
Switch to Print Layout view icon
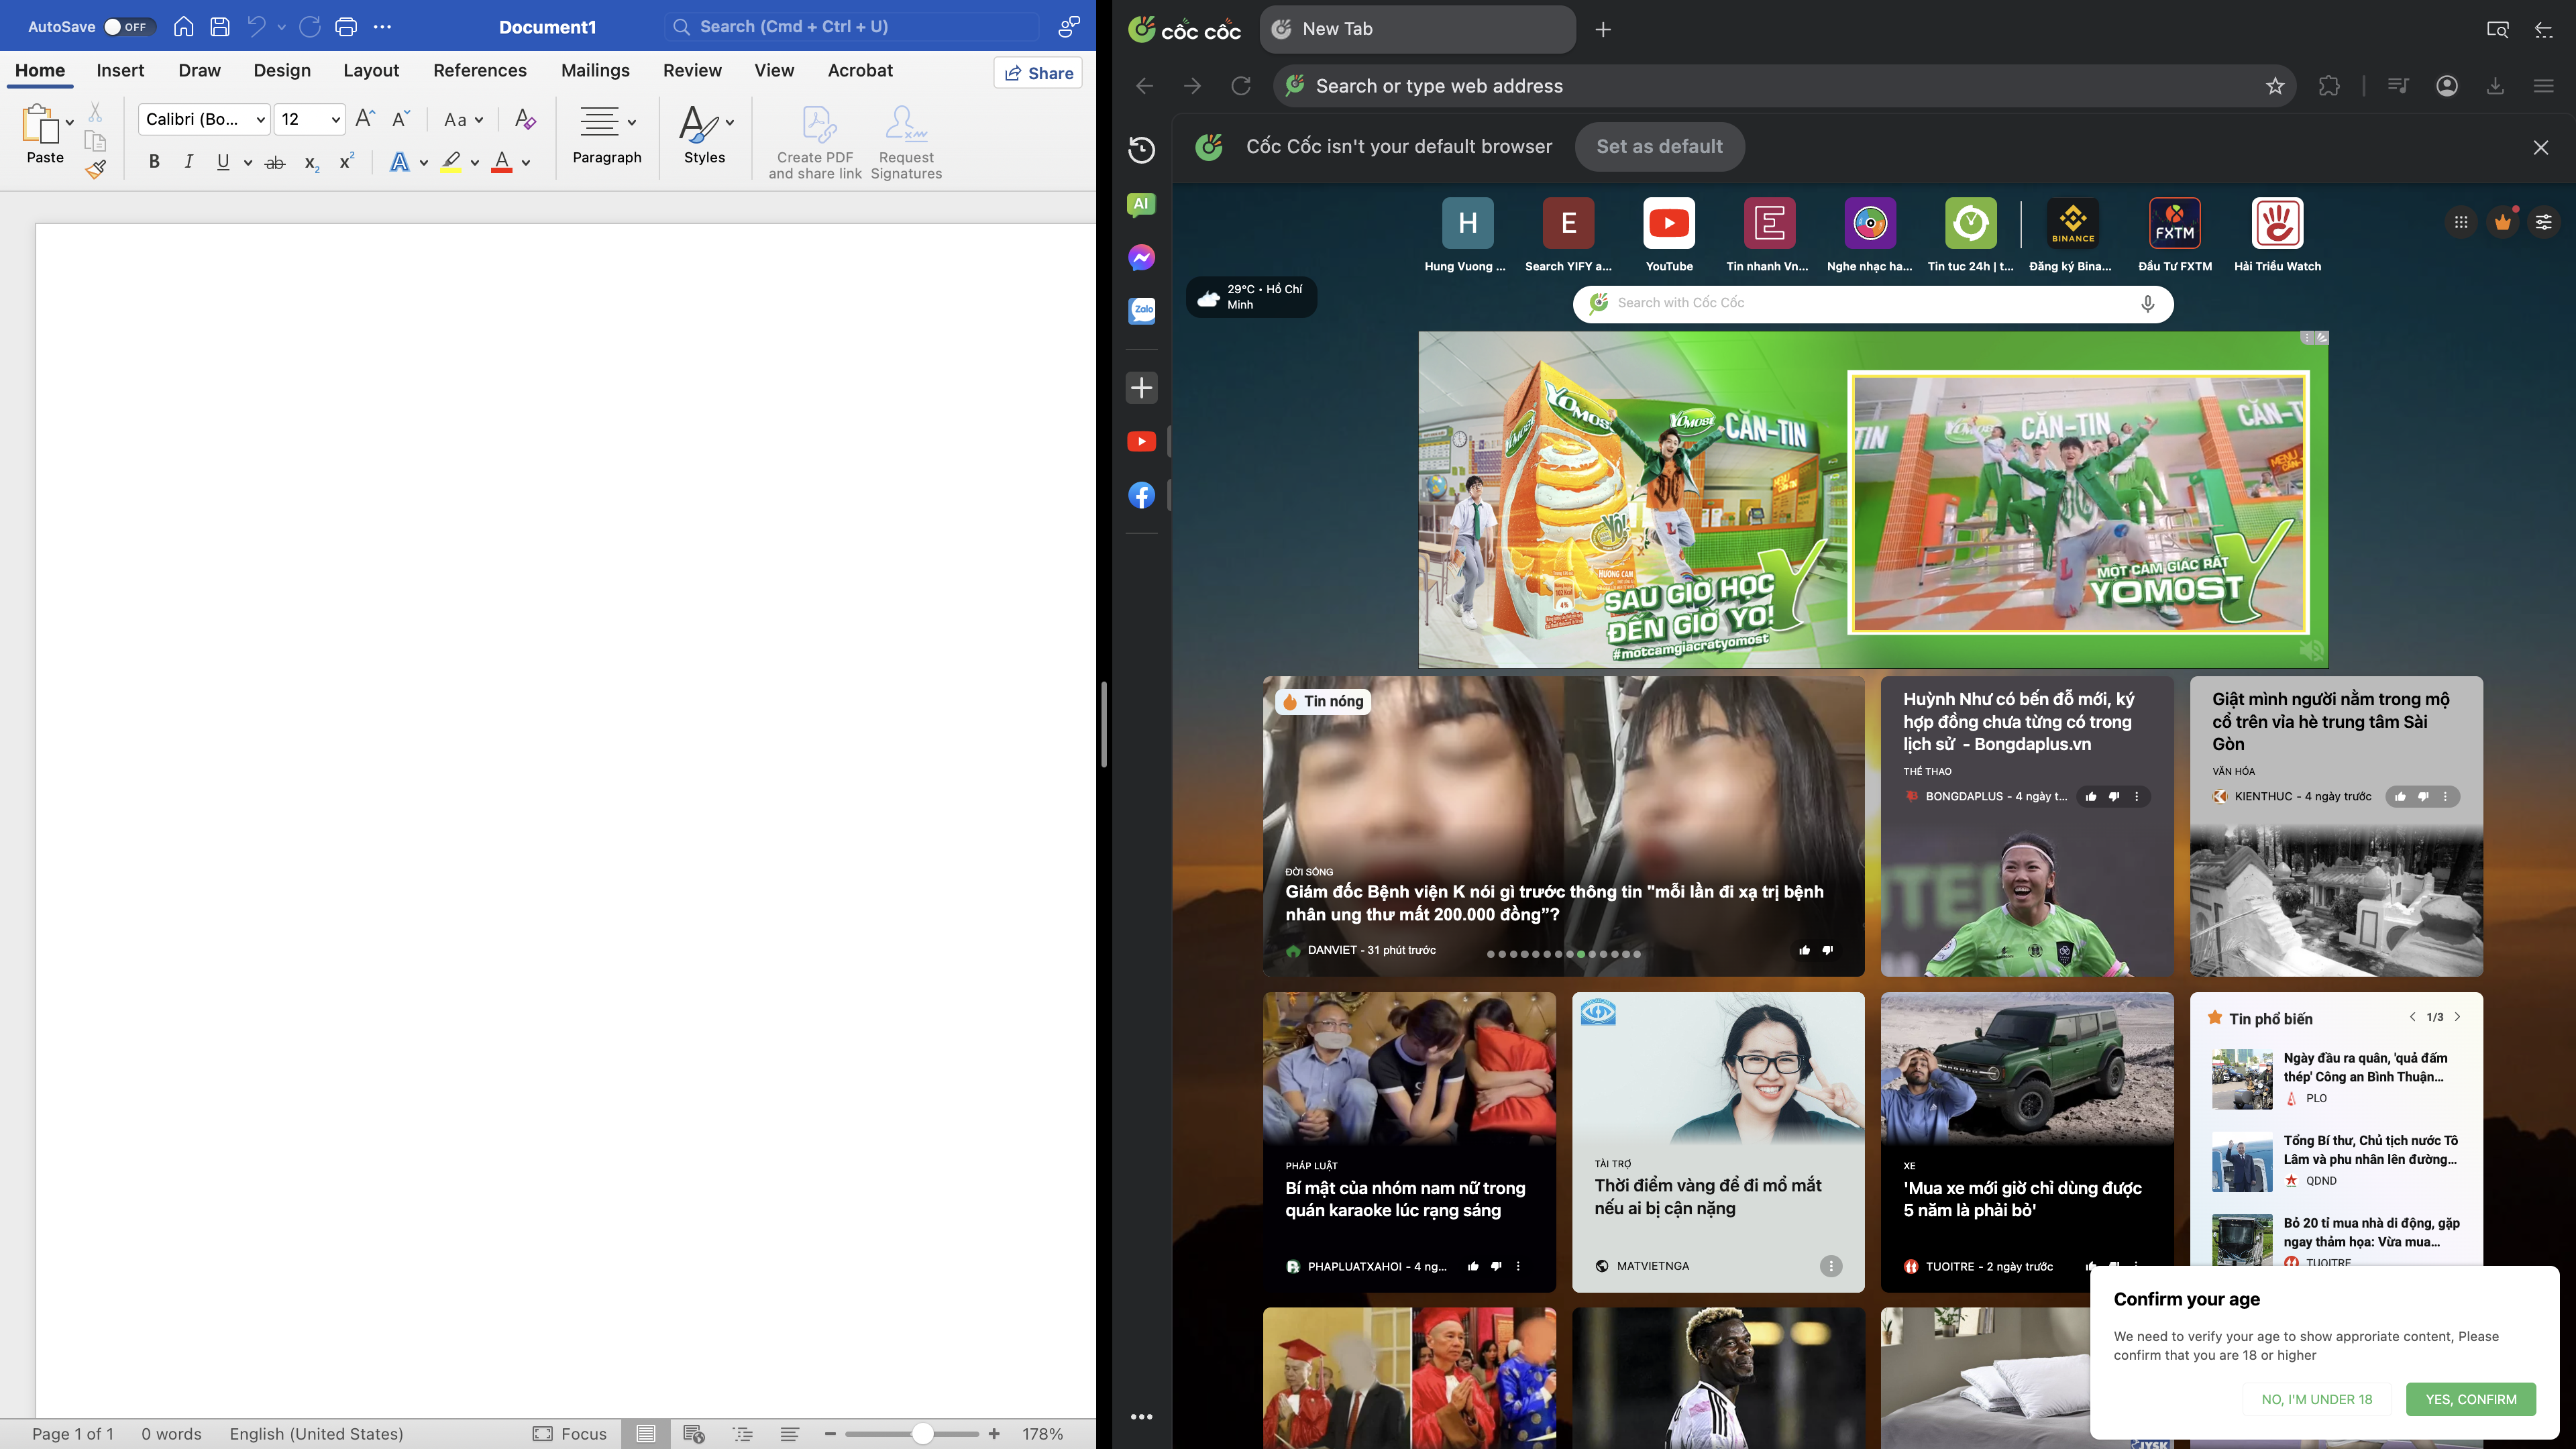point(646,1434)
